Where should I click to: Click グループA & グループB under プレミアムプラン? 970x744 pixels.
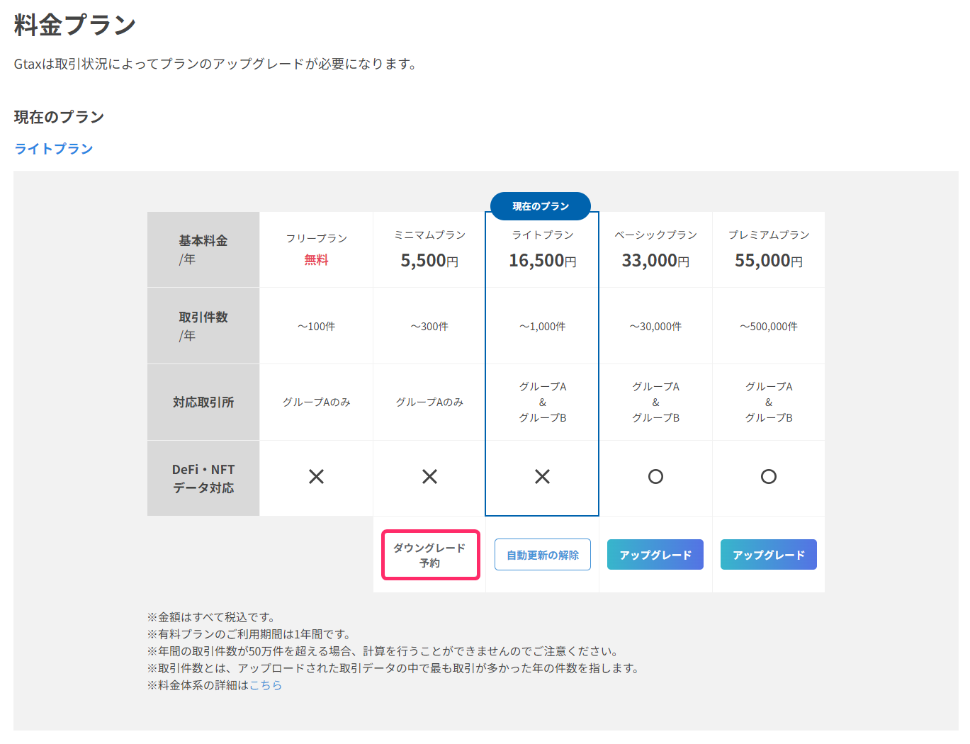click(x=769, y=402)
